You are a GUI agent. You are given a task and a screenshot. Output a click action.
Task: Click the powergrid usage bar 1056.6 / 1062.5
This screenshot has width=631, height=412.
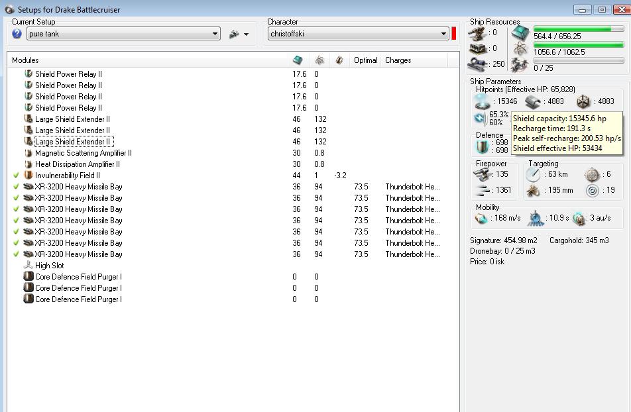578,44
